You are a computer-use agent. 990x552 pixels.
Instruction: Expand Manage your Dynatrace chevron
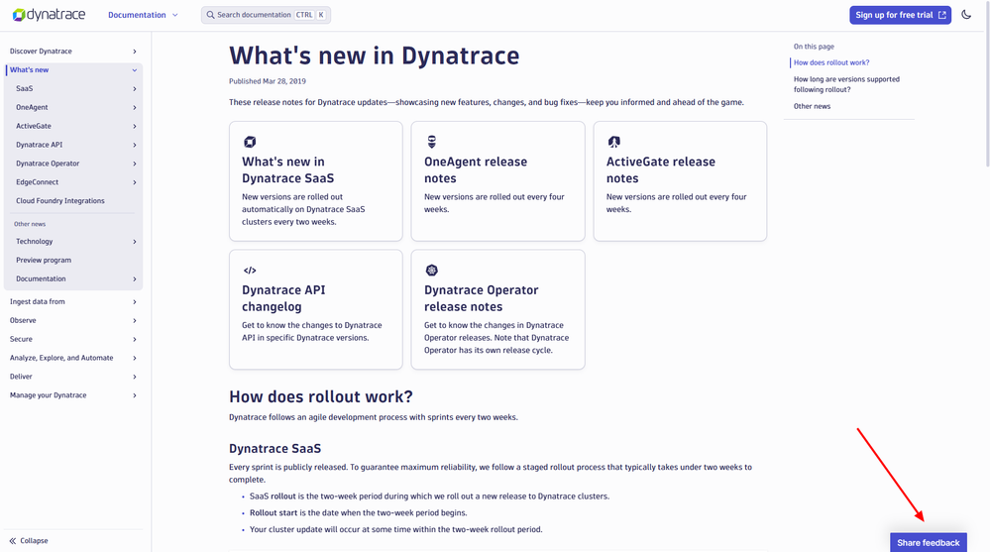tap(135, 395)
